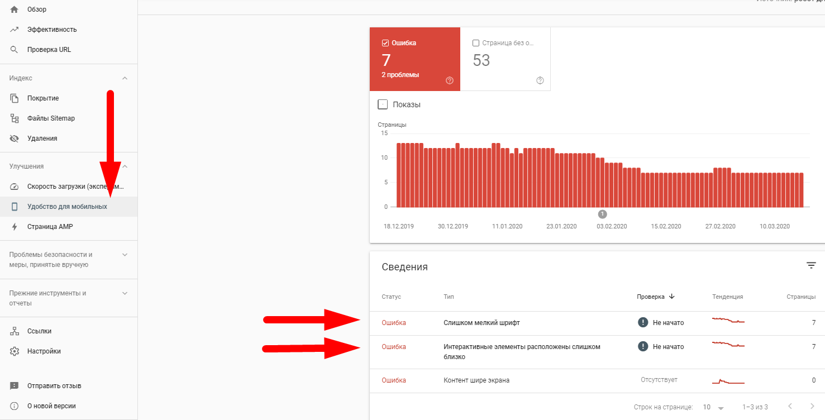Open Обзор in sidebar
This screenshot has width=825, height=420.
click(x=69, y=9)
